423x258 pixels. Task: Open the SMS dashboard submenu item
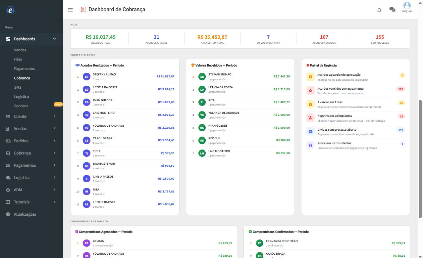(18, 87)
